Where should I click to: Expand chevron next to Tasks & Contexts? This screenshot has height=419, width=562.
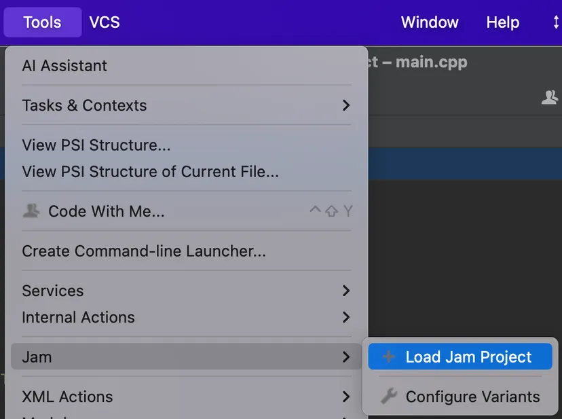tap(346, 105)
